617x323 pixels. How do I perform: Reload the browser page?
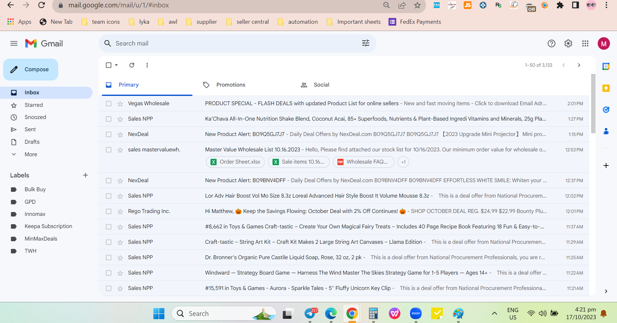point(41,5)
